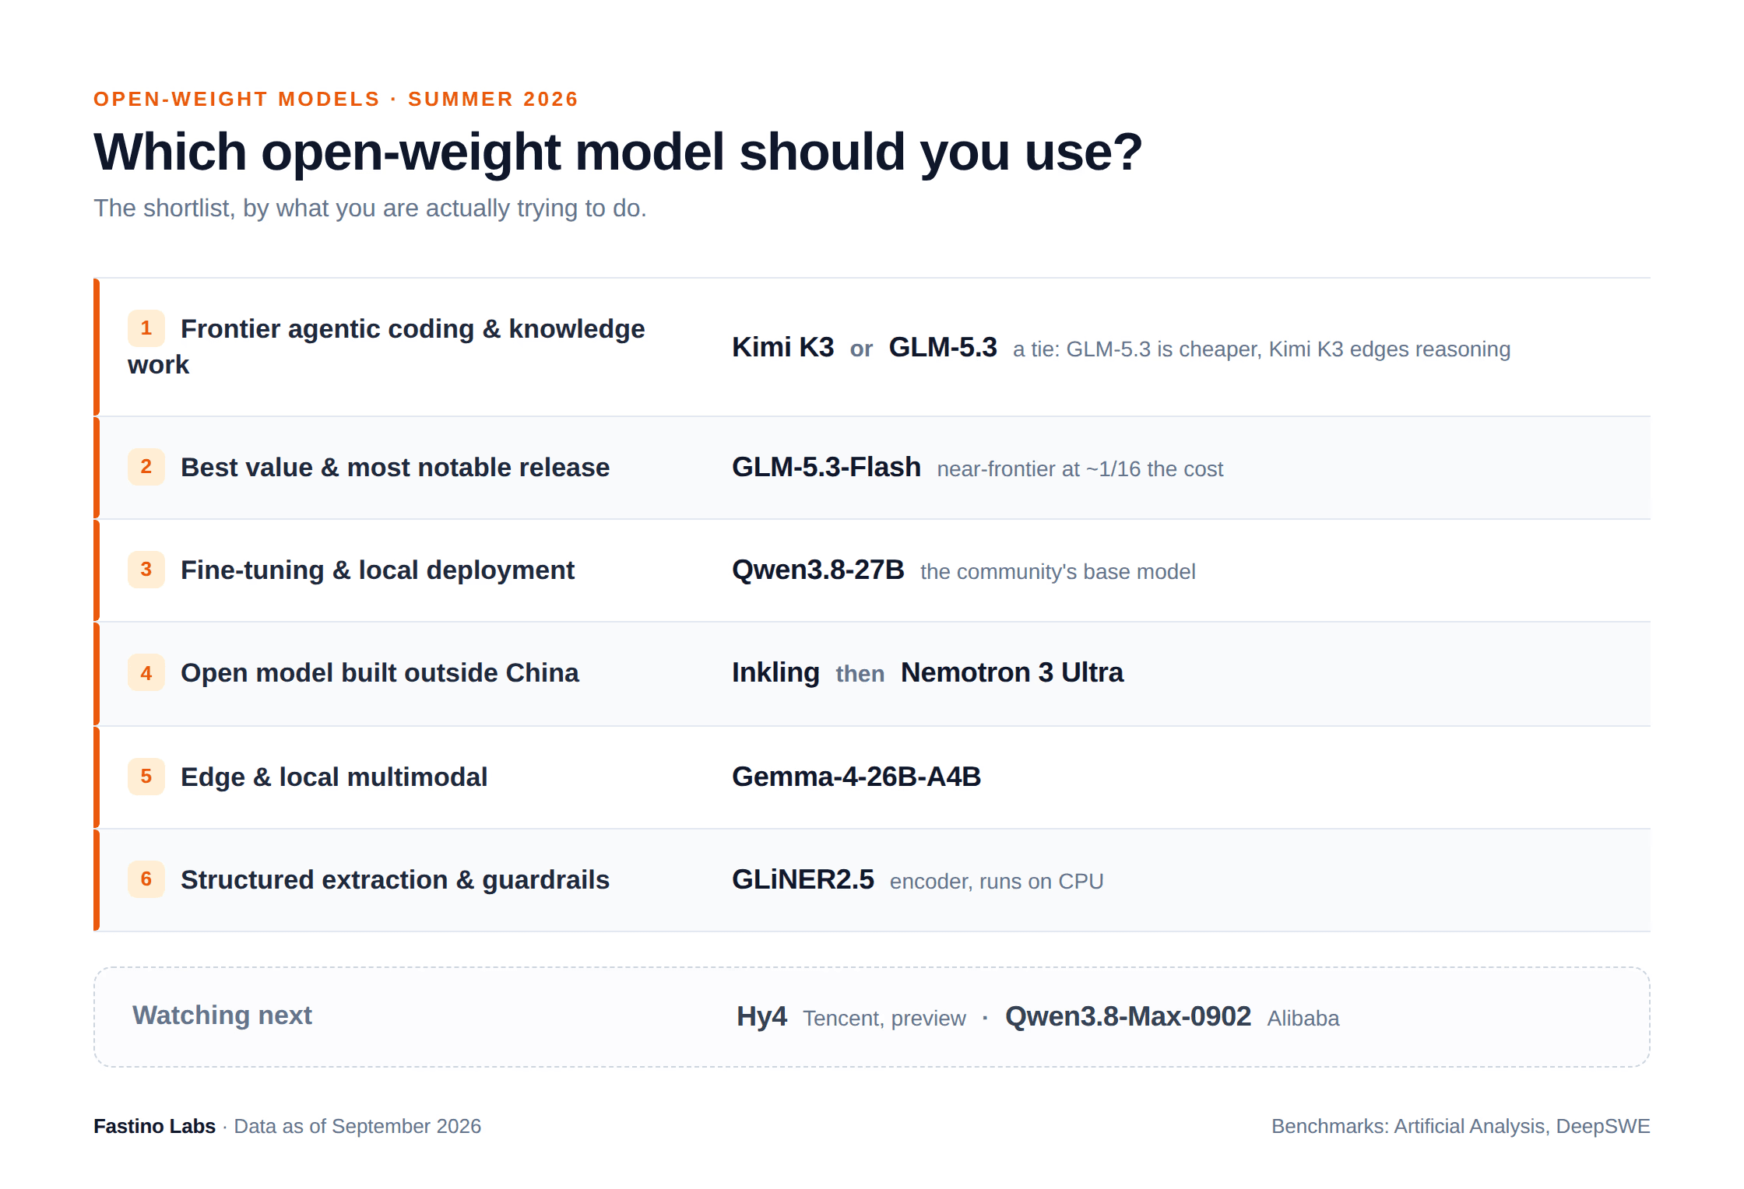1744x1189 pixels.
Task: Click the GLM-5.3-Flash recommendation
Action: point(826,467)
